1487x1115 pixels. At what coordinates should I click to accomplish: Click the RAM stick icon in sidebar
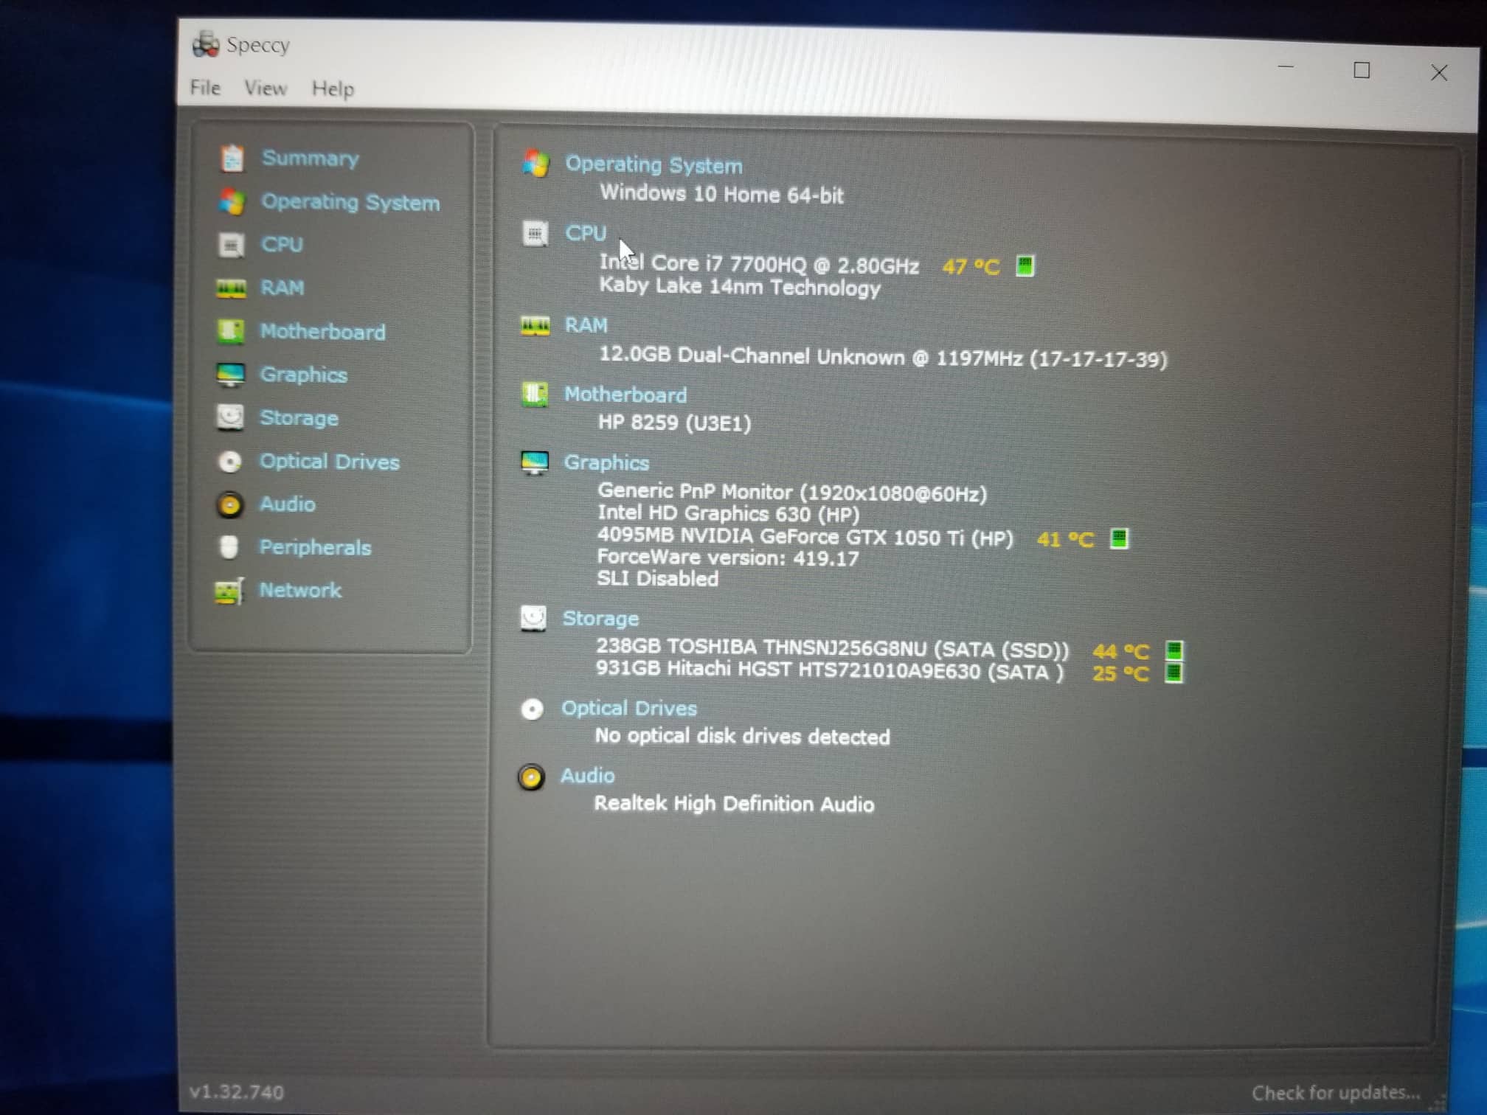[x=231, y=288]
